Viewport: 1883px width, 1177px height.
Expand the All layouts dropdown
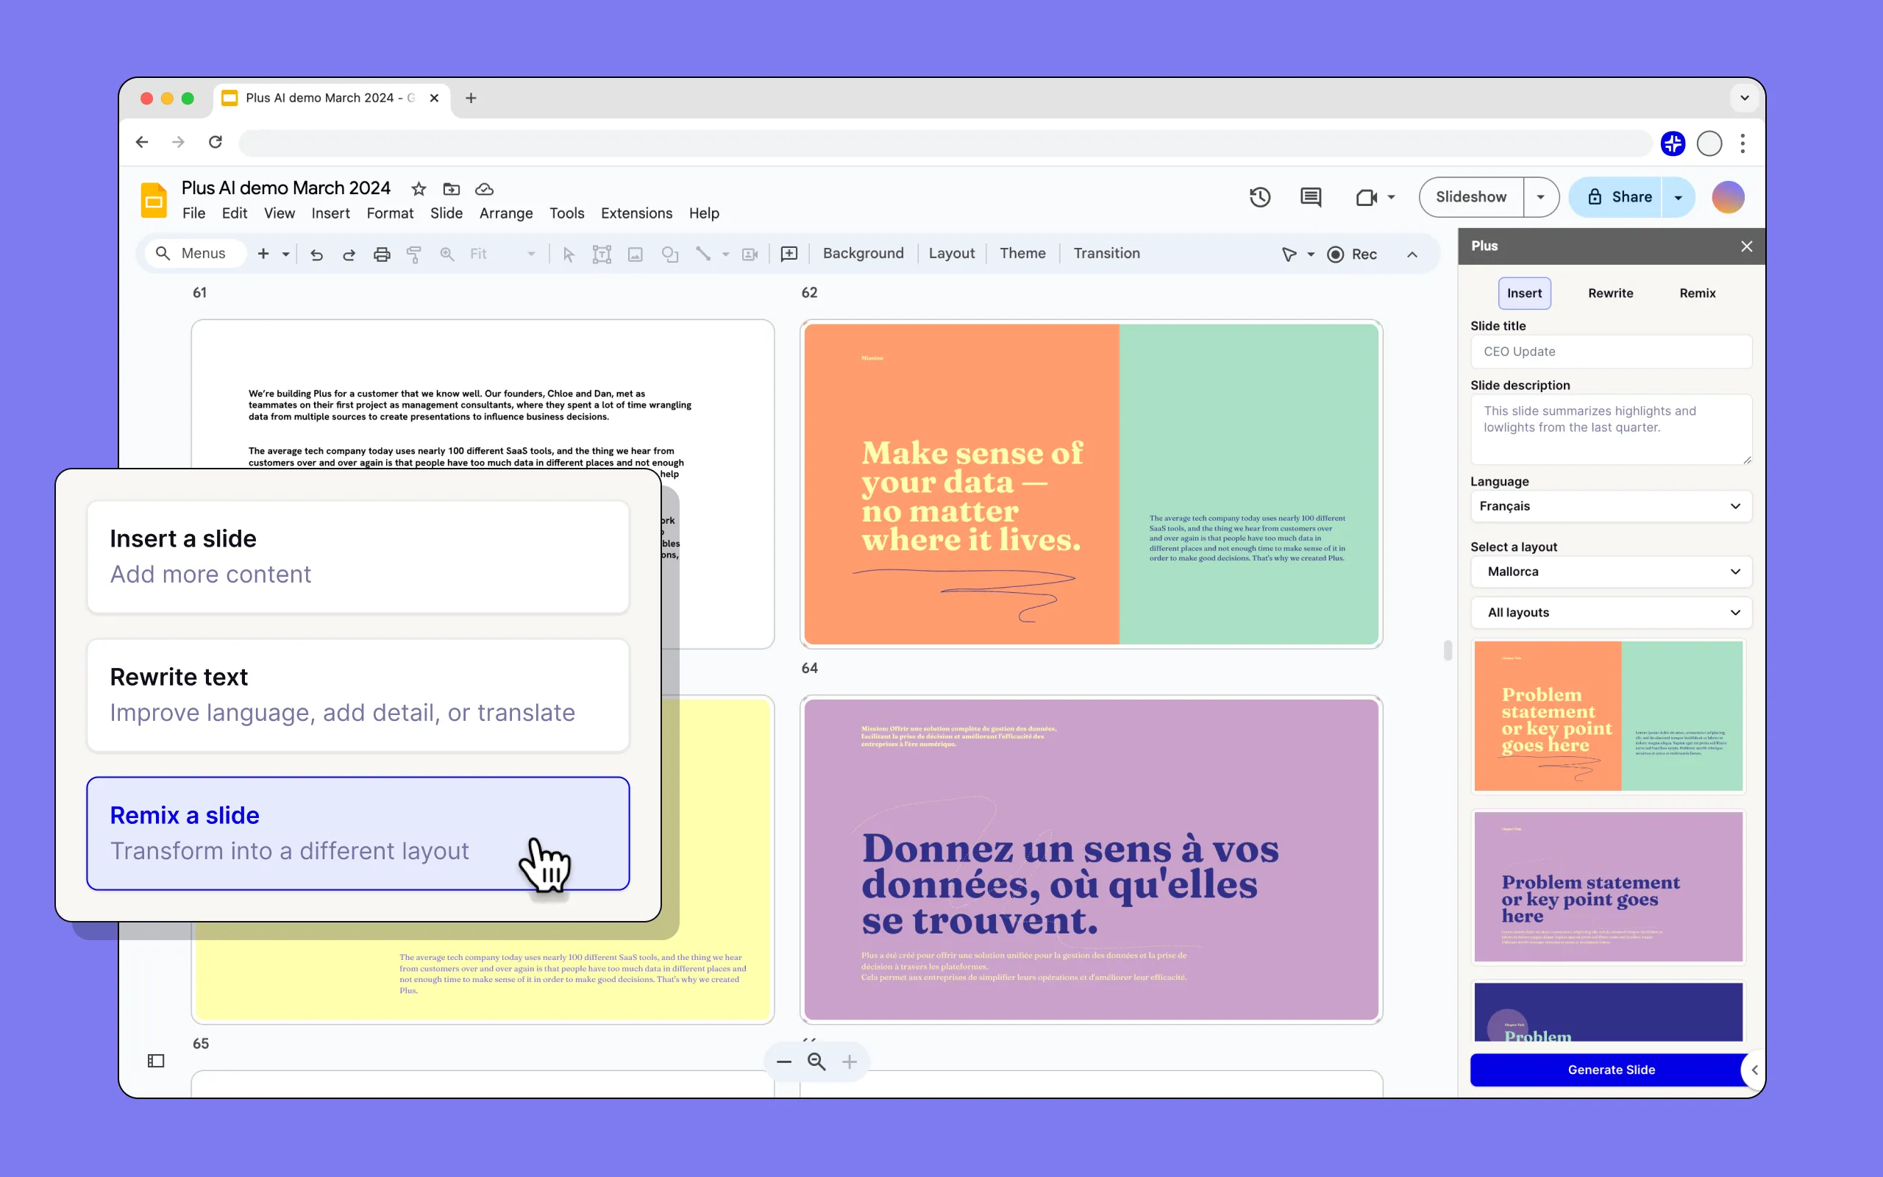(x=1610, y=613)
